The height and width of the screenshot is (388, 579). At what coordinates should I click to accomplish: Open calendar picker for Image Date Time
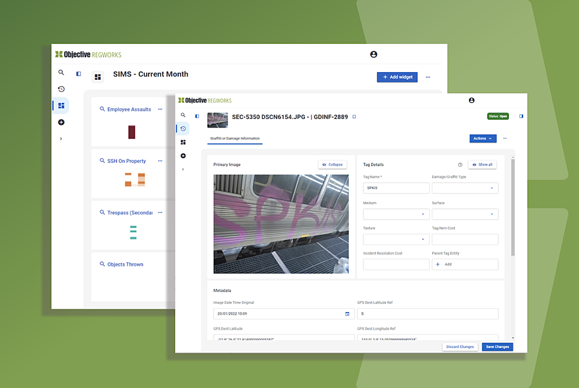(x=347, y=314)
